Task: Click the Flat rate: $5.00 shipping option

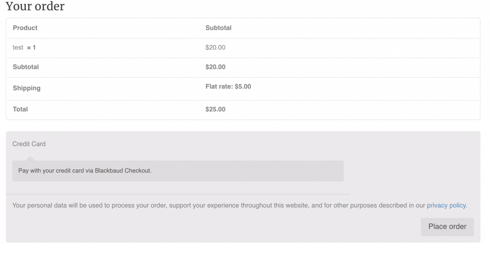Action: pos(228,87)
